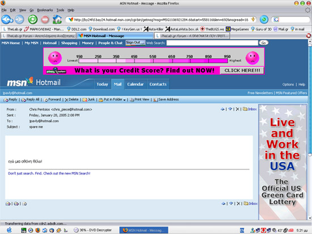The height and width of the screenshot is (234, 312).
Task: Click the browser Back arrow button
Action: tap(7, 20)
